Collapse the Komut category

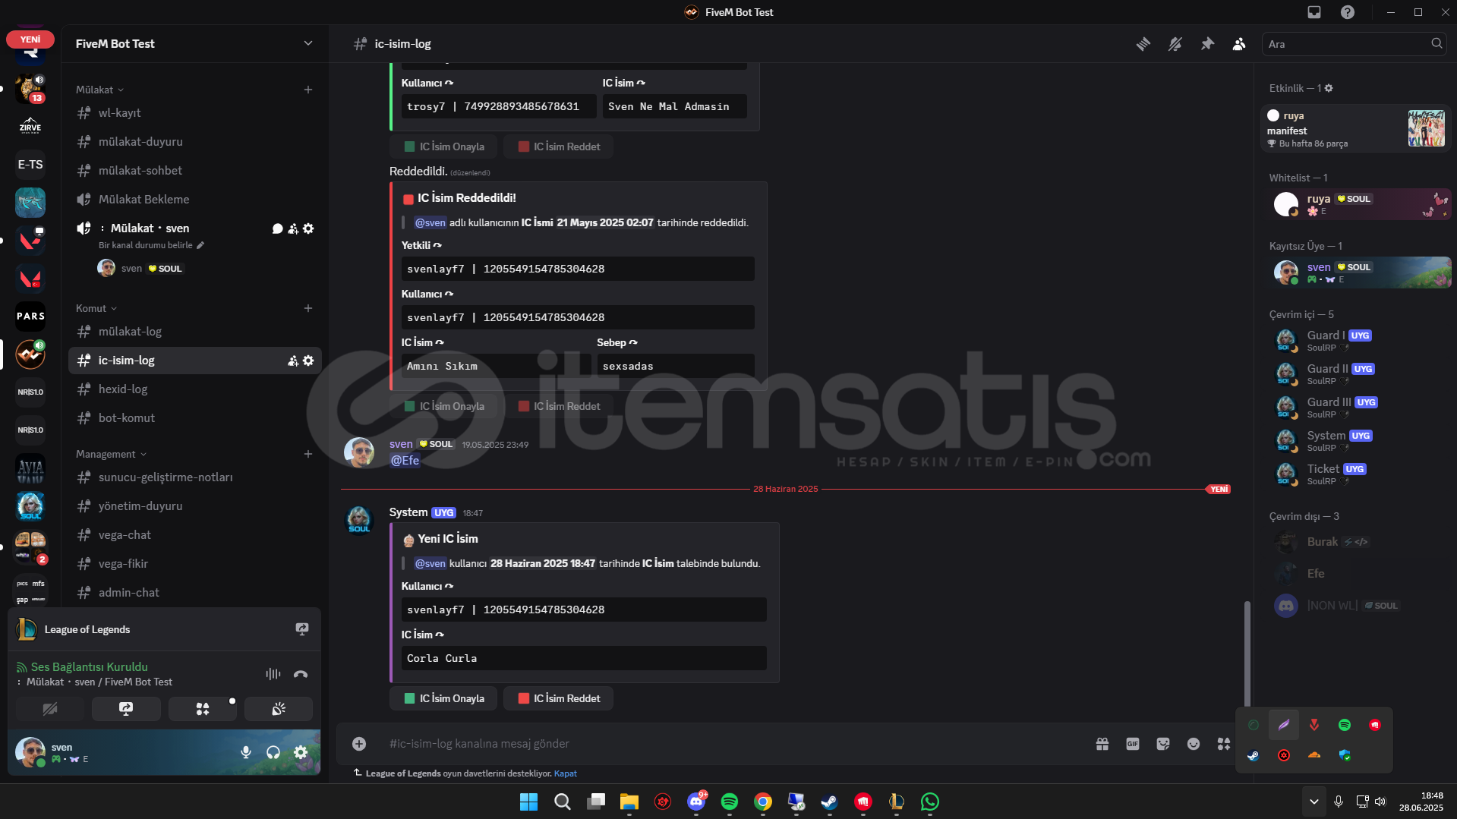(96, 308)
